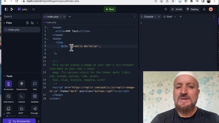Click the cloud sync status icon
This screenshot has height=123, width=219.
34,9
